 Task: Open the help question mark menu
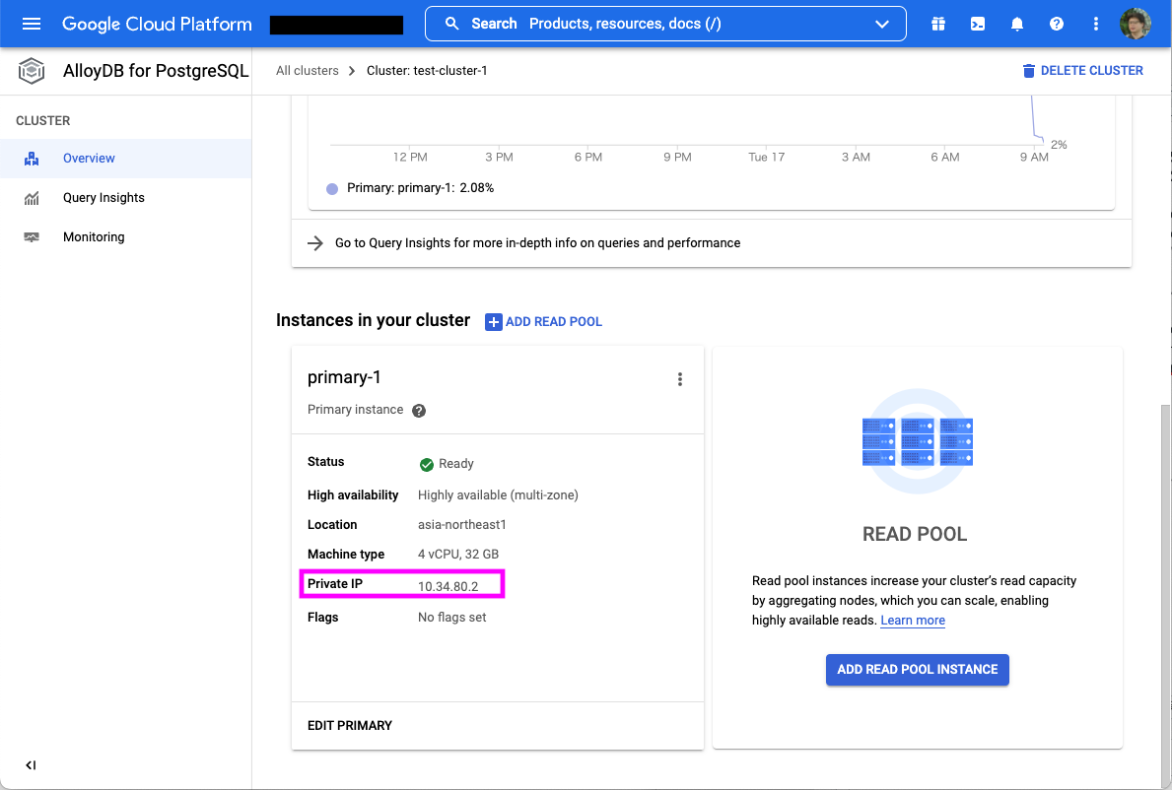click(x=1056, y=24)
